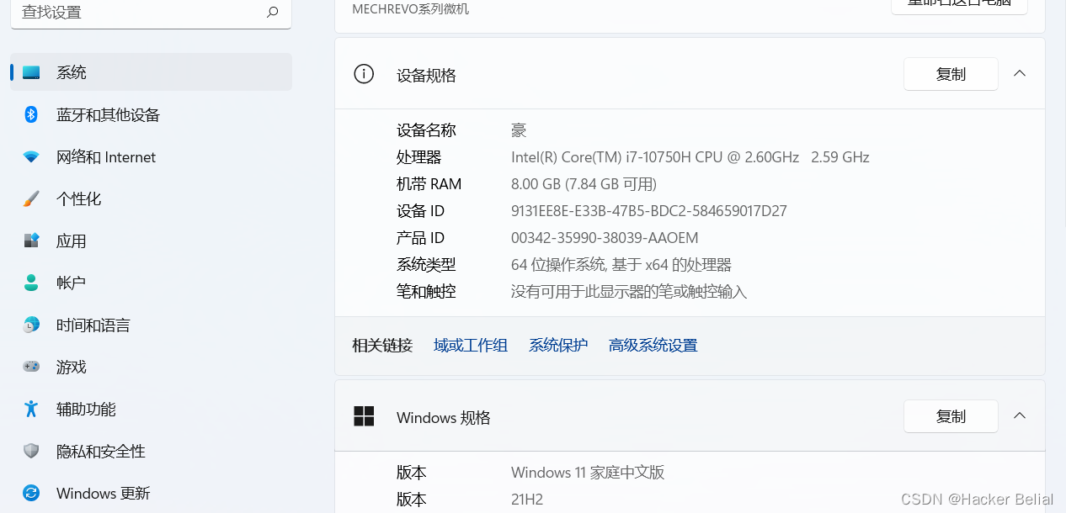
Task: Click the personalization paintbrush icon
Action: [x=31, y=198]
